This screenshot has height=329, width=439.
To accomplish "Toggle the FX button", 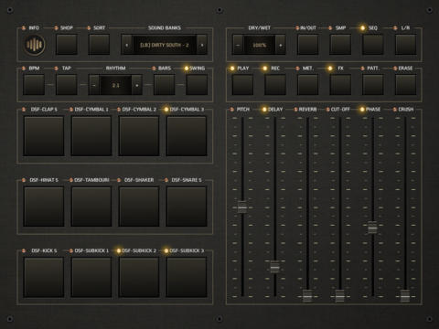I will point(340,85).
